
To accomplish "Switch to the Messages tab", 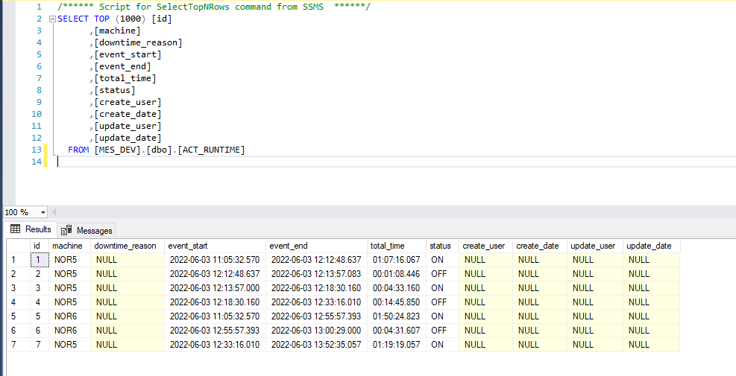I will click(x=87, y=230).
